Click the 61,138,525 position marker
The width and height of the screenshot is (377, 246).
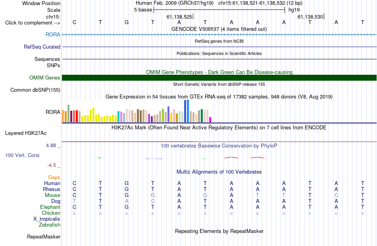pos(179,17)
